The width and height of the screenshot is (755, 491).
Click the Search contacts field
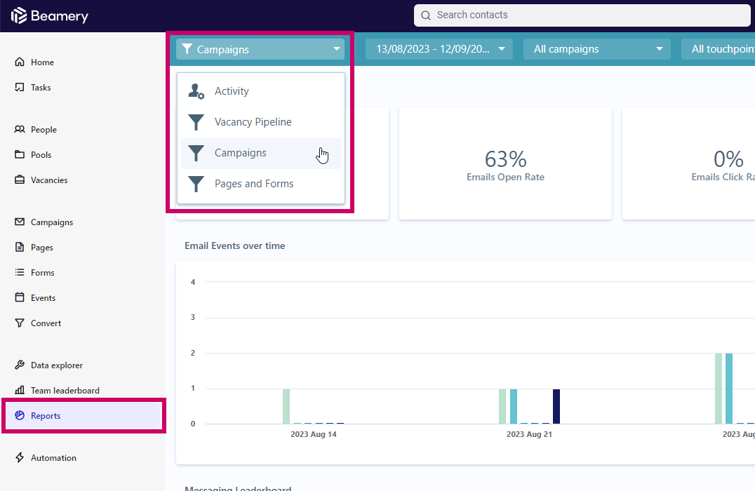tap(582, 15)
